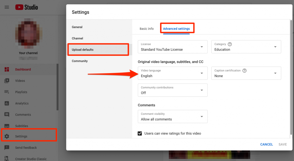This screenshot has height=161, width=294.
Task: Open the Videos label in the sidebar
Action: 20,81
